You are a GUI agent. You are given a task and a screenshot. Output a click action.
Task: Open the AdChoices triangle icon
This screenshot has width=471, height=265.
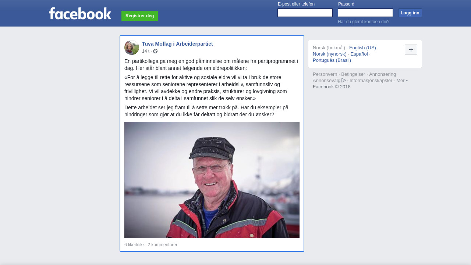click(x=344, y=80)
